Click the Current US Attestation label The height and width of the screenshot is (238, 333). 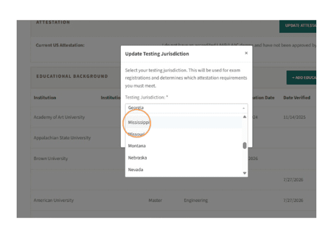coord(60,45)
